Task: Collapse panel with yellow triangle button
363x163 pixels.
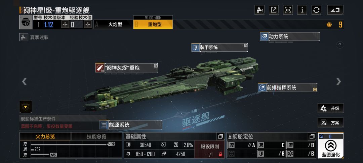Action: tap(26, 107)
